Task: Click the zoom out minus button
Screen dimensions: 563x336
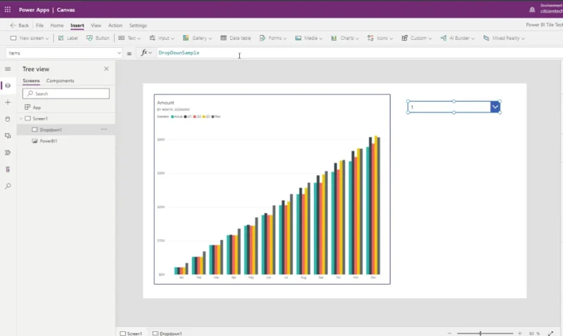Action: click(x=450, y=333)
